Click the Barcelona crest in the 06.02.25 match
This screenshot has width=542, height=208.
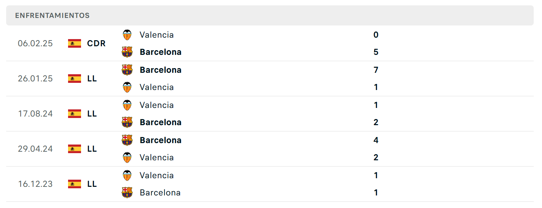[x=127, y=52]
